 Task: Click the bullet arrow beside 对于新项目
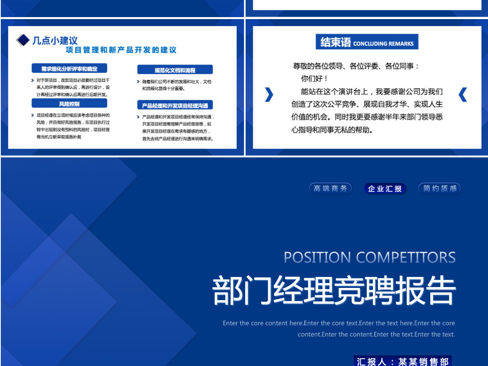[x=33, y=81]
